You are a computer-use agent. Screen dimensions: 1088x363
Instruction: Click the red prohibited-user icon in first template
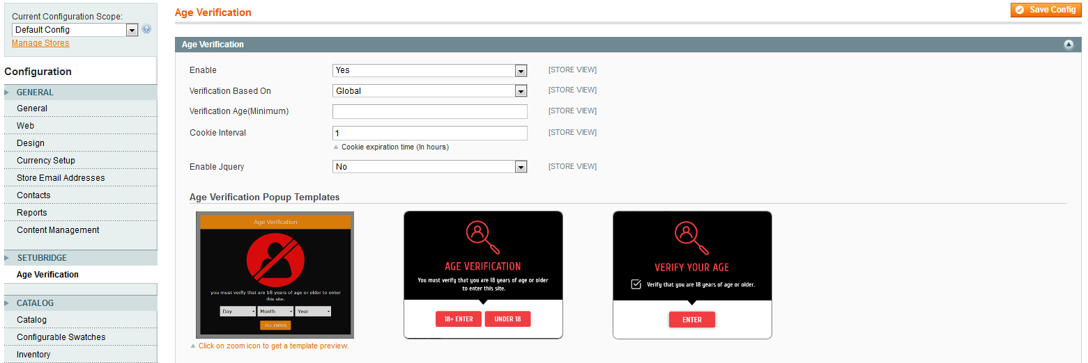275,258
